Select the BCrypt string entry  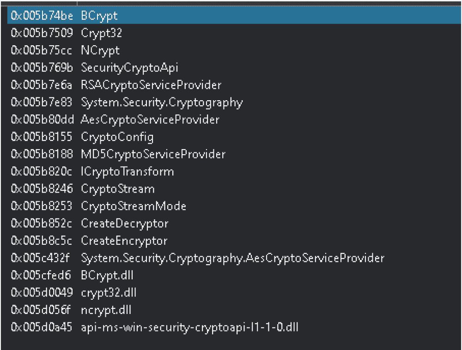[x=99, y=16]
